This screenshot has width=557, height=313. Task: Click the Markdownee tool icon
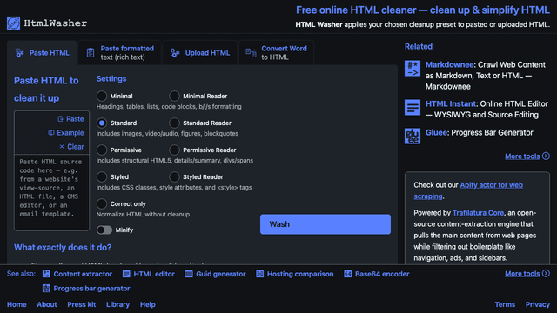[x=413, y=68]
